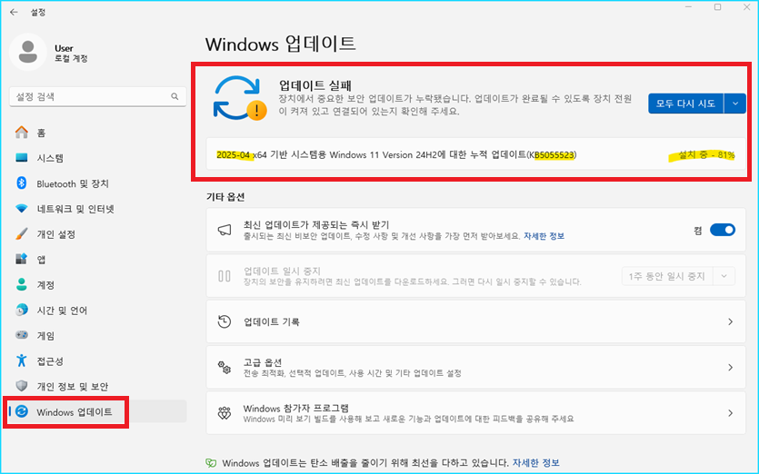Expand 고급 옵션 with its chevron
This screenshot has width=759, height=474.
click(730, 368)
